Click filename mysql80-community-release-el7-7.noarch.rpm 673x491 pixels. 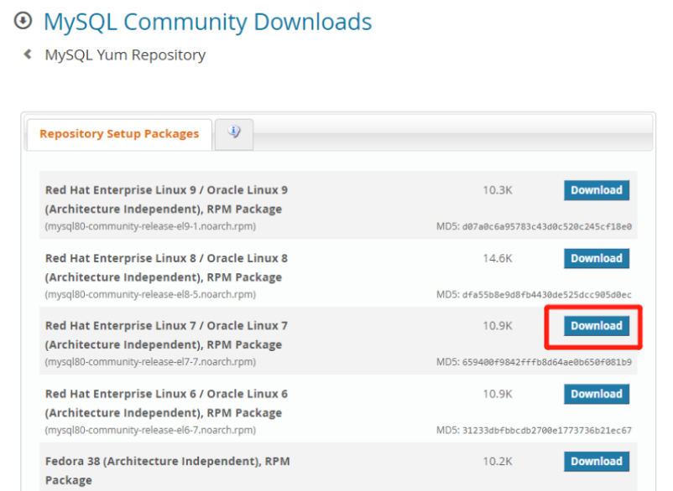(150, 362)
